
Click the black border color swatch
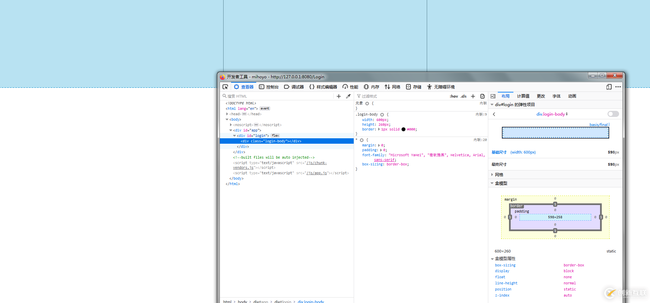tap(403, 129)
